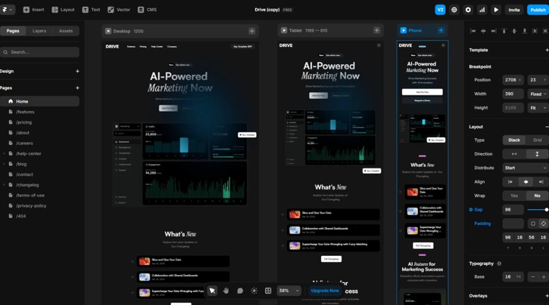Play the Phone breakpoint preview
The height and width of the screenshot is (305, 549).
(x=404, y=30)
